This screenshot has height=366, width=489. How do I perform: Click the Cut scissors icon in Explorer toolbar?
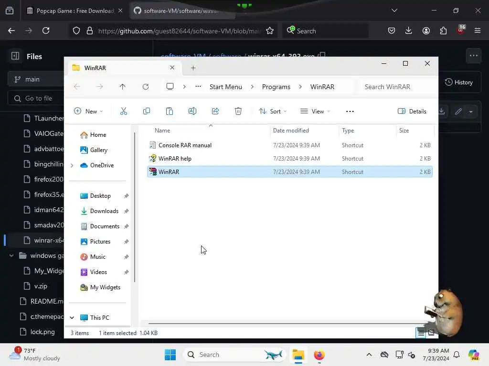point(124,111)
